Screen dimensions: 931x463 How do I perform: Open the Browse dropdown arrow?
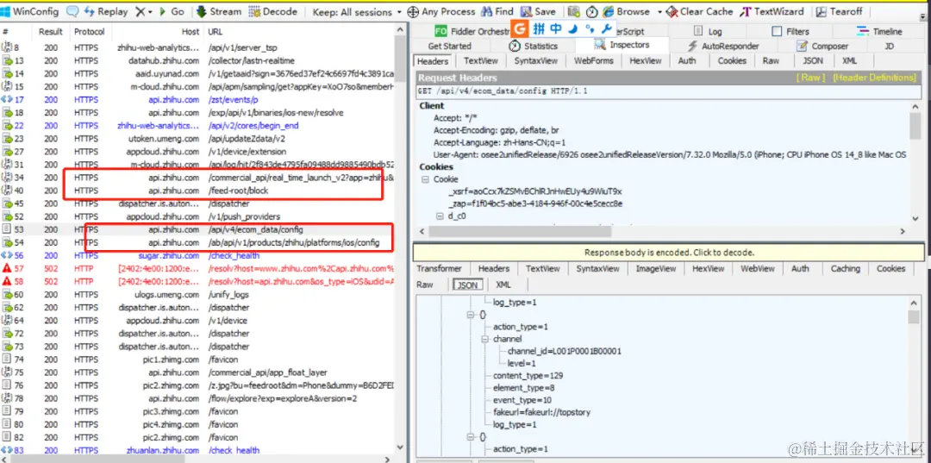coord(659,11)
